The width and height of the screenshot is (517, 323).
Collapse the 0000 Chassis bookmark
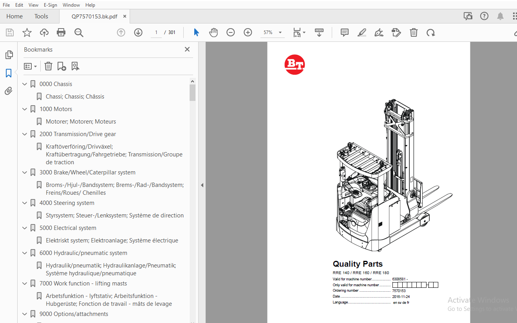[25, 84]
